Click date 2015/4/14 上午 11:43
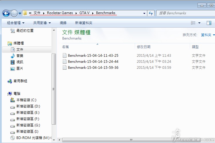Screen dimensions: 215x143 154,55
